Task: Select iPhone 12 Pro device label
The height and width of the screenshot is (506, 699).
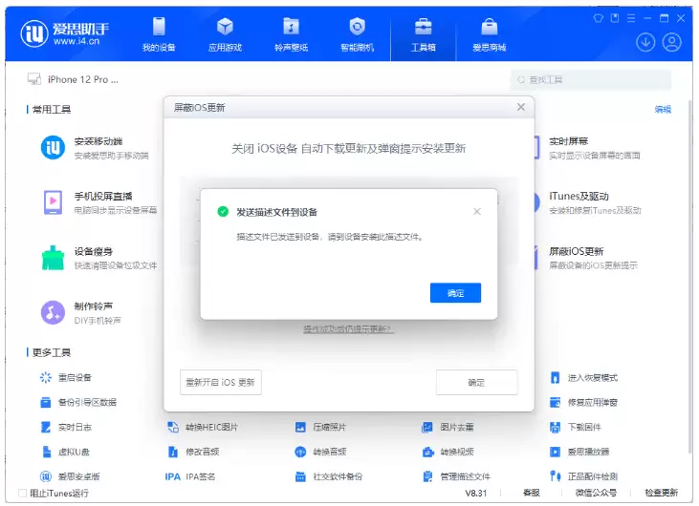Action: [83, 79]
